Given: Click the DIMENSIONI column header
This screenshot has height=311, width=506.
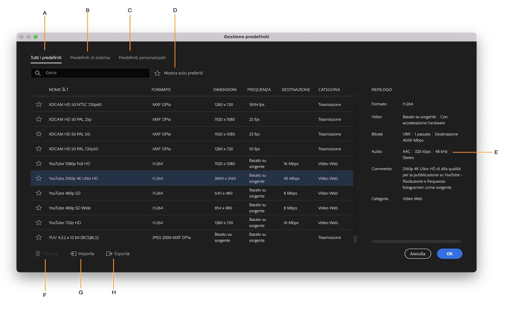Looking at the screenshot, I should [x=225, y=90].
